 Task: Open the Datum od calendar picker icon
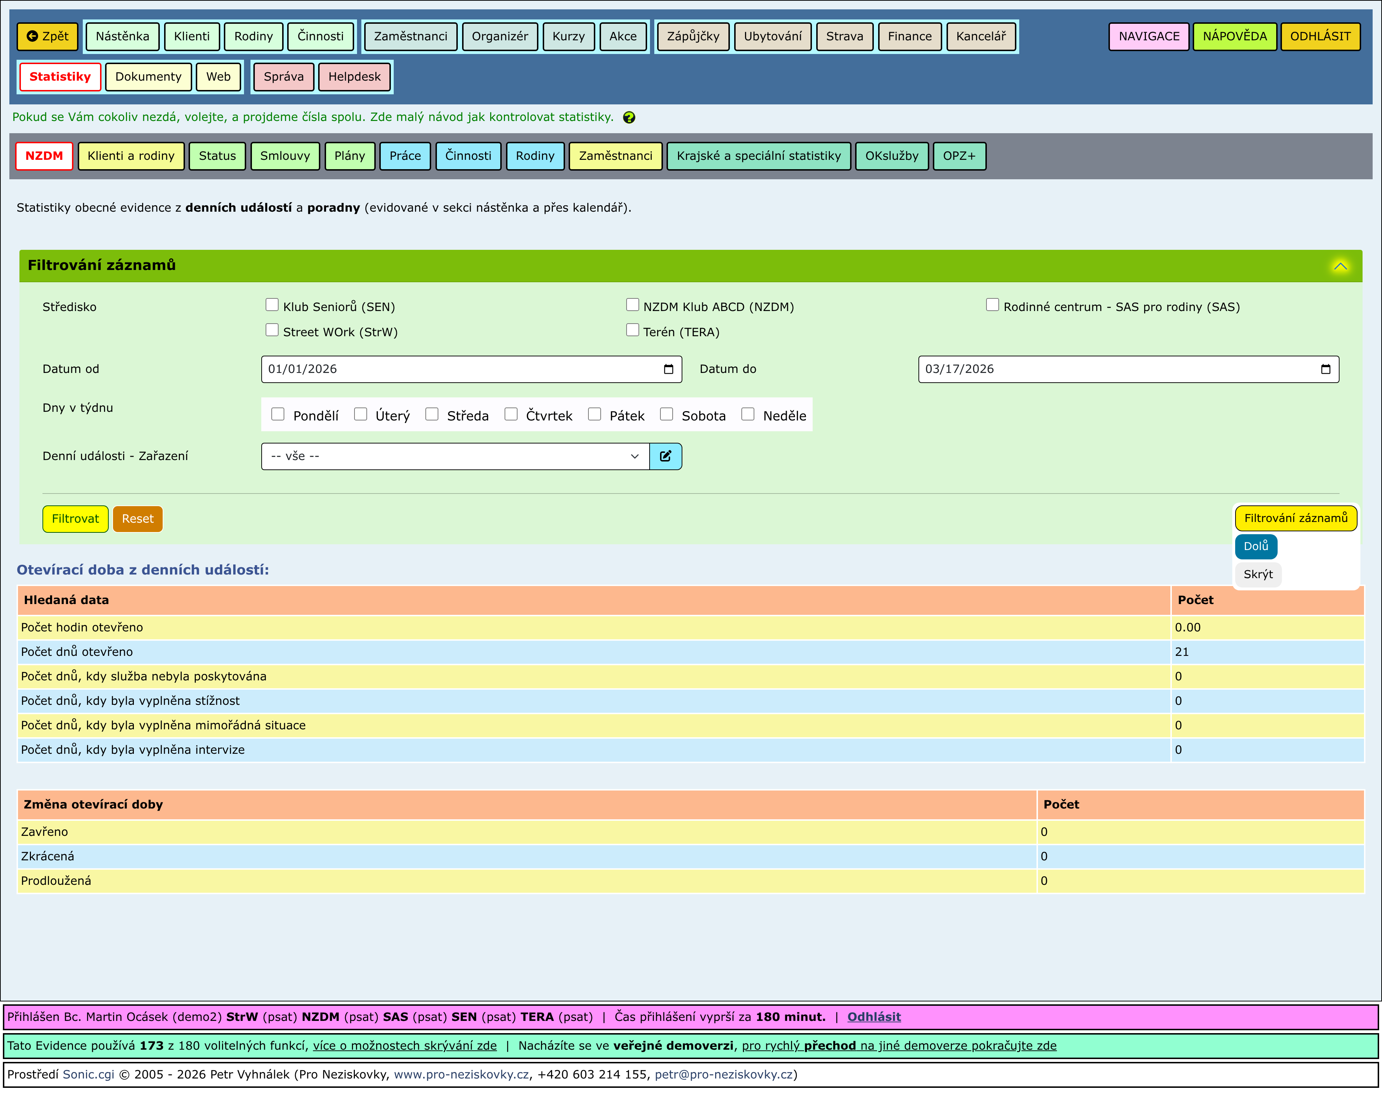tap(669, 369)
